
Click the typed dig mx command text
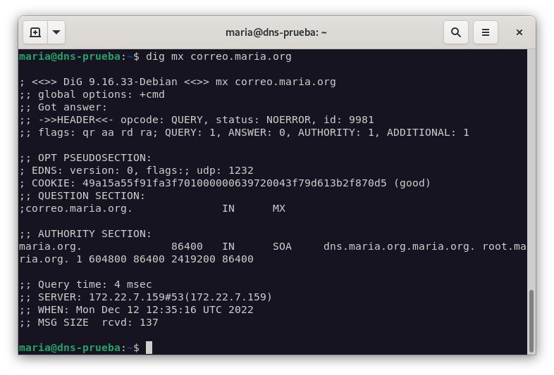coord(218,56)
